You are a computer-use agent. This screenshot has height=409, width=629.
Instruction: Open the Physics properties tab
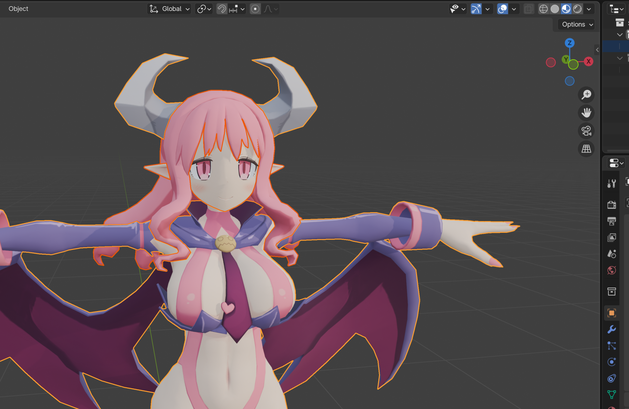click(612, 362)
